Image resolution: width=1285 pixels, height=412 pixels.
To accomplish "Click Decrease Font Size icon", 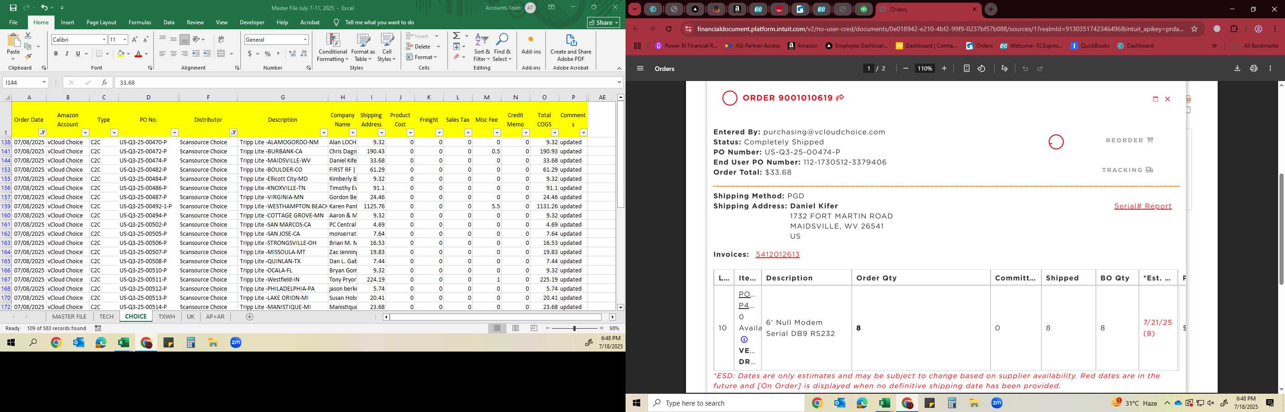I will [146, 39].
